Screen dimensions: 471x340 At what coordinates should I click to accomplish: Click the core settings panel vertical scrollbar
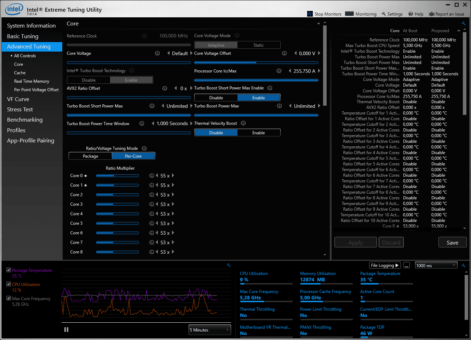(x=325, y=65)
